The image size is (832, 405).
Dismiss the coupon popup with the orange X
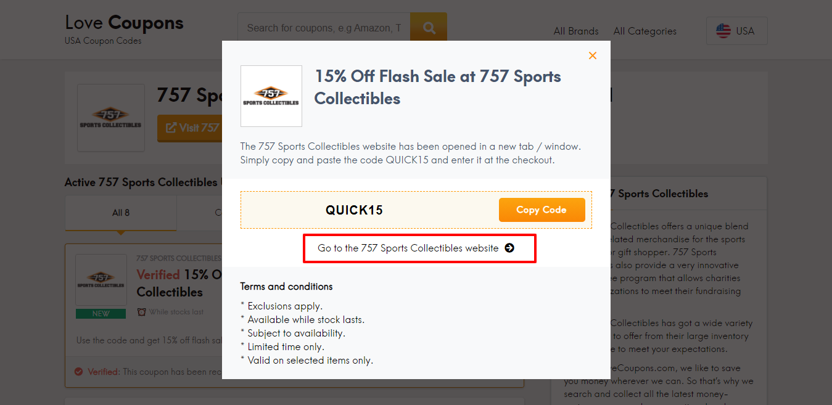coord(592,55)
